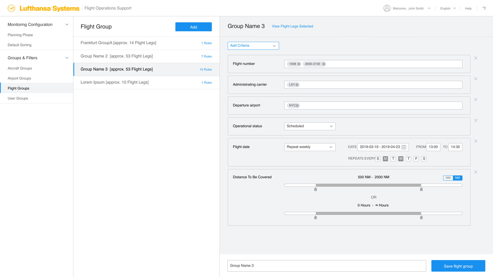The height and width of the screenshot is (277, 493).
Task: Open the Operational status Scheduled dropdown
Action: point(310,126)
